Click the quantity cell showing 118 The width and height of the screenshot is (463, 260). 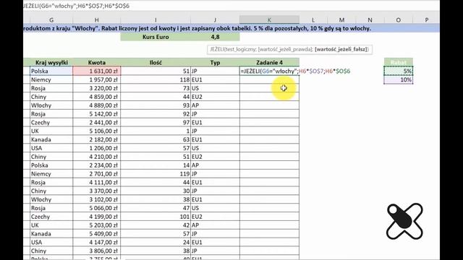point(156,79)
